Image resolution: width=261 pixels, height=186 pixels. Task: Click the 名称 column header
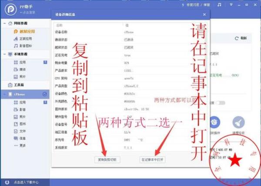click(60, 25)
